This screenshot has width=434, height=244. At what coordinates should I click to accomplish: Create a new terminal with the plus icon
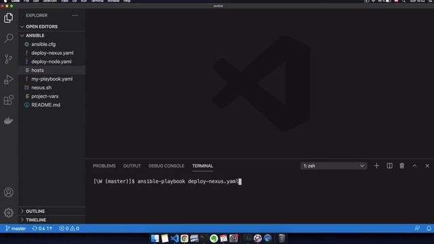pyautogui.click(x=376, y=165)
